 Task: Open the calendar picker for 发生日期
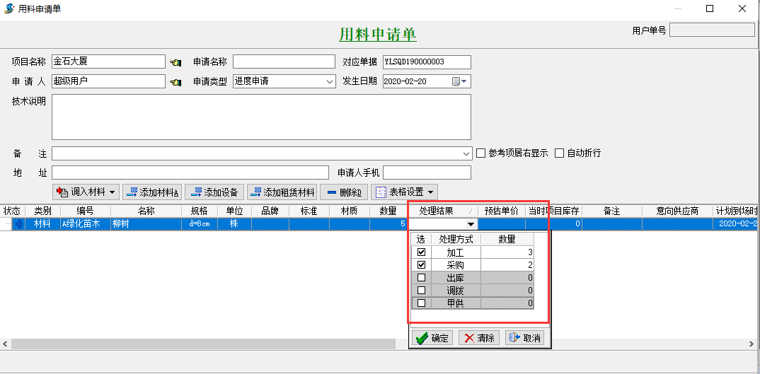459,81
